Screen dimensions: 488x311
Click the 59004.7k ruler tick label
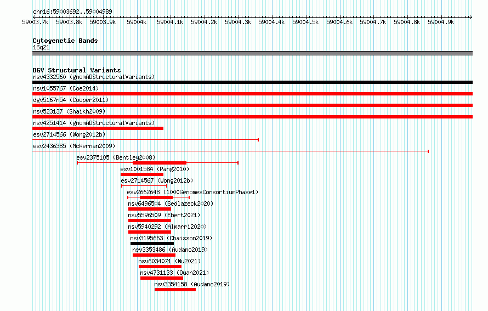(x=373, y=22)
